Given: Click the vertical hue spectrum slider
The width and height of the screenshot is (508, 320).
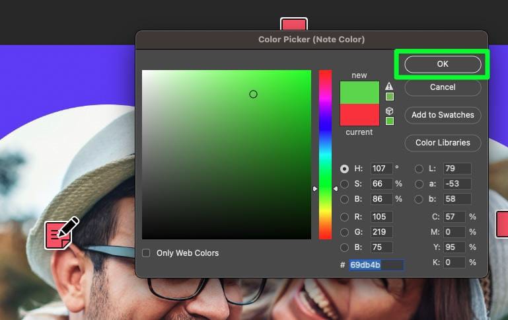Looking at the screenshot, I should tap(325, 155).
